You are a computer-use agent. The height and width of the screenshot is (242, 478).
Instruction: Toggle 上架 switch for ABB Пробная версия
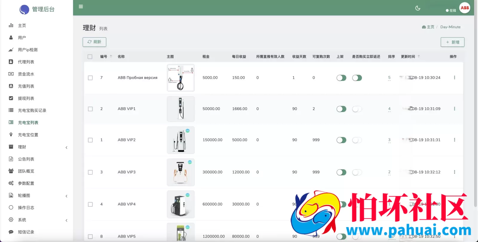pos(341,78)
